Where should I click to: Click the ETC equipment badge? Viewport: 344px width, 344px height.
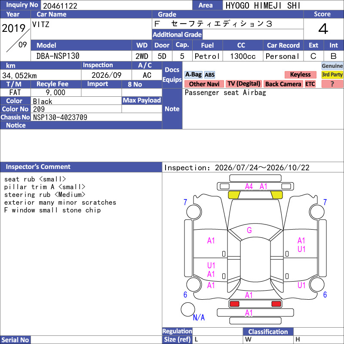click(310, 84)
